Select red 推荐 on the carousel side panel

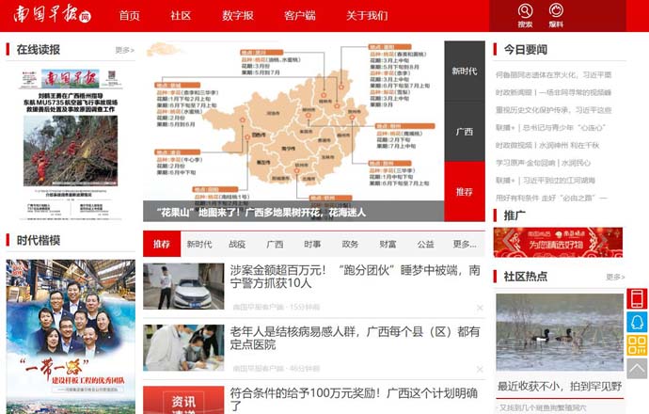click(465, 192)
